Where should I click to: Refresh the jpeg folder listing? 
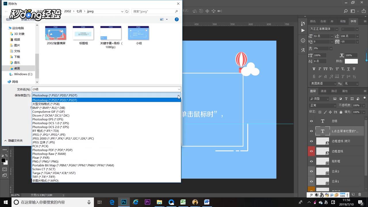click(x=127, y=11)
